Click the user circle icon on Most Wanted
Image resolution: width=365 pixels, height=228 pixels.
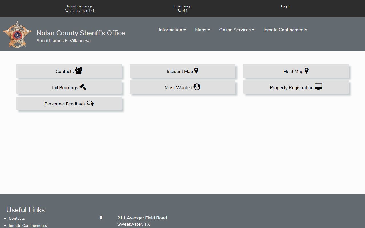197,87
